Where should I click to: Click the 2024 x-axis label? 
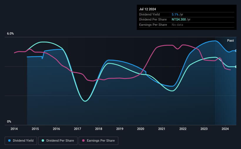[x=225, y=129]
